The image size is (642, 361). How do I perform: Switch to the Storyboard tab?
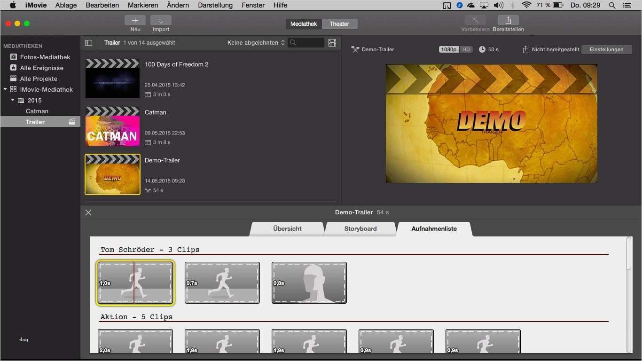(360, 229)
